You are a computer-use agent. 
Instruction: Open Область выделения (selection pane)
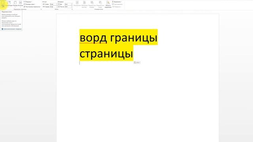click(108, 4)
